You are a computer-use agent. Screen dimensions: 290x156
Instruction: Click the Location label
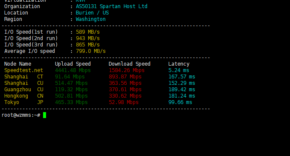(16, 13)
